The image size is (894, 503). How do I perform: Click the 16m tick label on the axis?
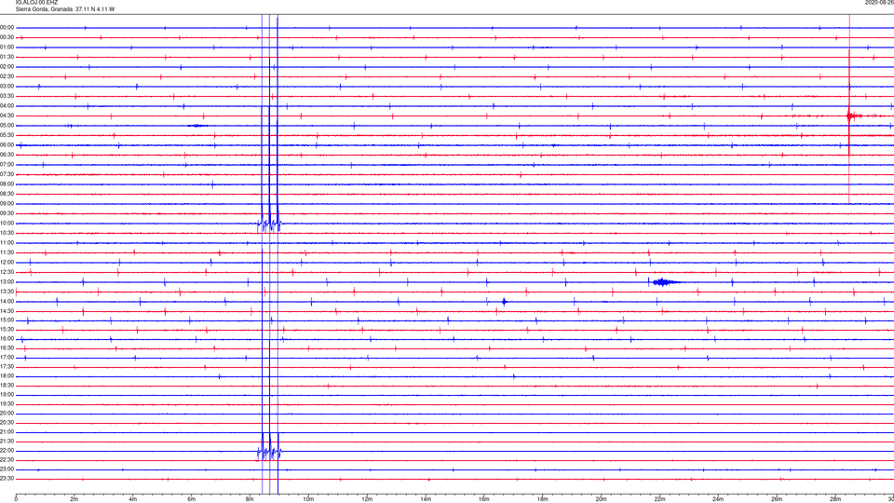[484, 499]
